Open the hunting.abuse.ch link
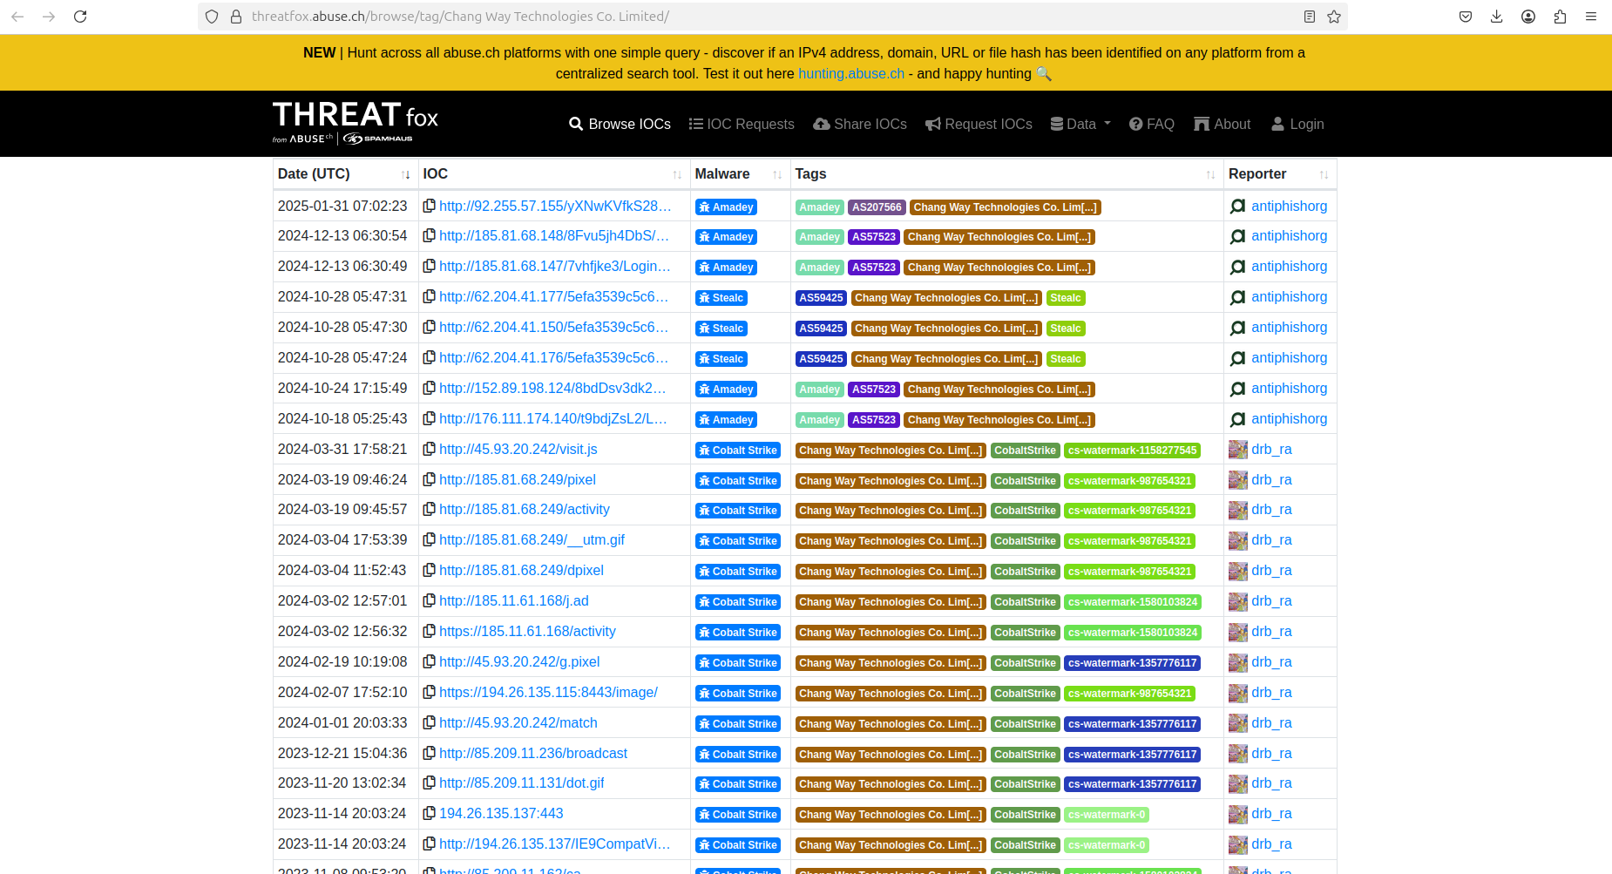1612x874 pixels. coord(851,74)
